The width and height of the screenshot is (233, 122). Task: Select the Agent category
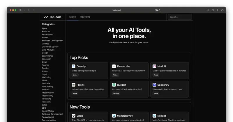[x=45, y=28]
